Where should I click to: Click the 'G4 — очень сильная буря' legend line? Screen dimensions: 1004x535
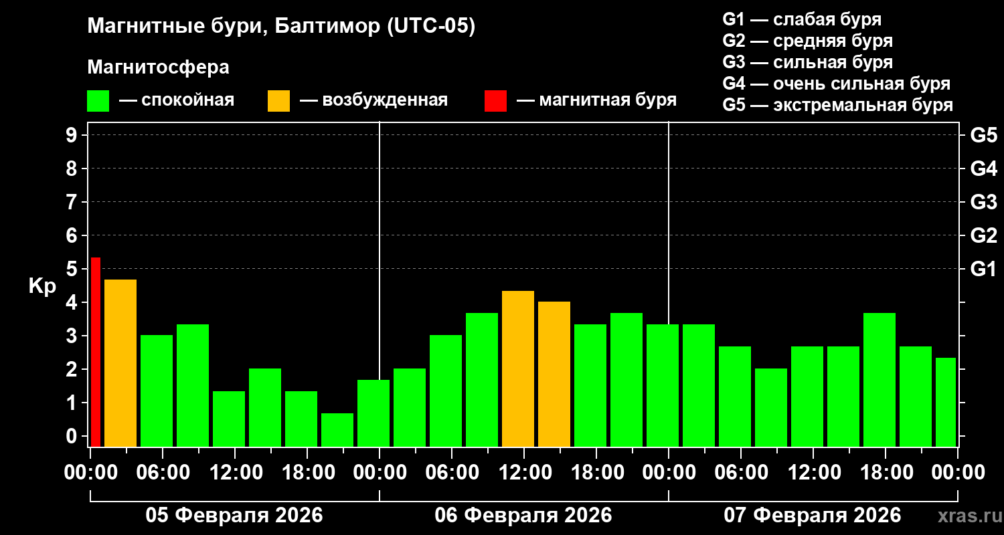pos(837,84)
